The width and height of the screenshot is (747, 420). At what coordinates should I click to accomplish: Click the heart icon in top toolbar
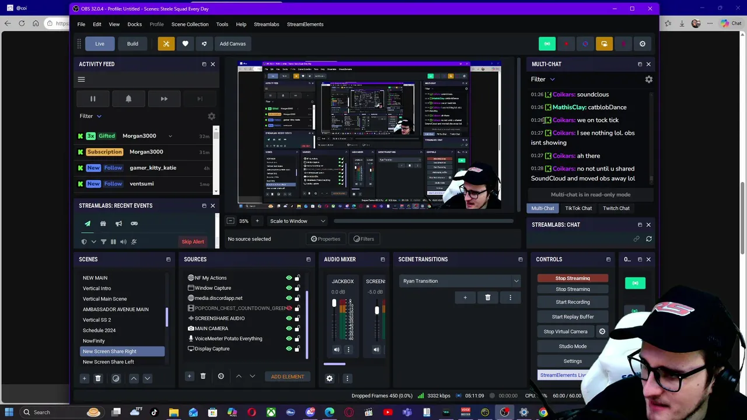pos(185,44)
